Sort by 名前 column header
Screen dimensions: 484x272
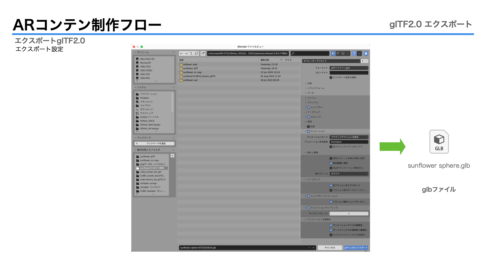coord(218,60)
